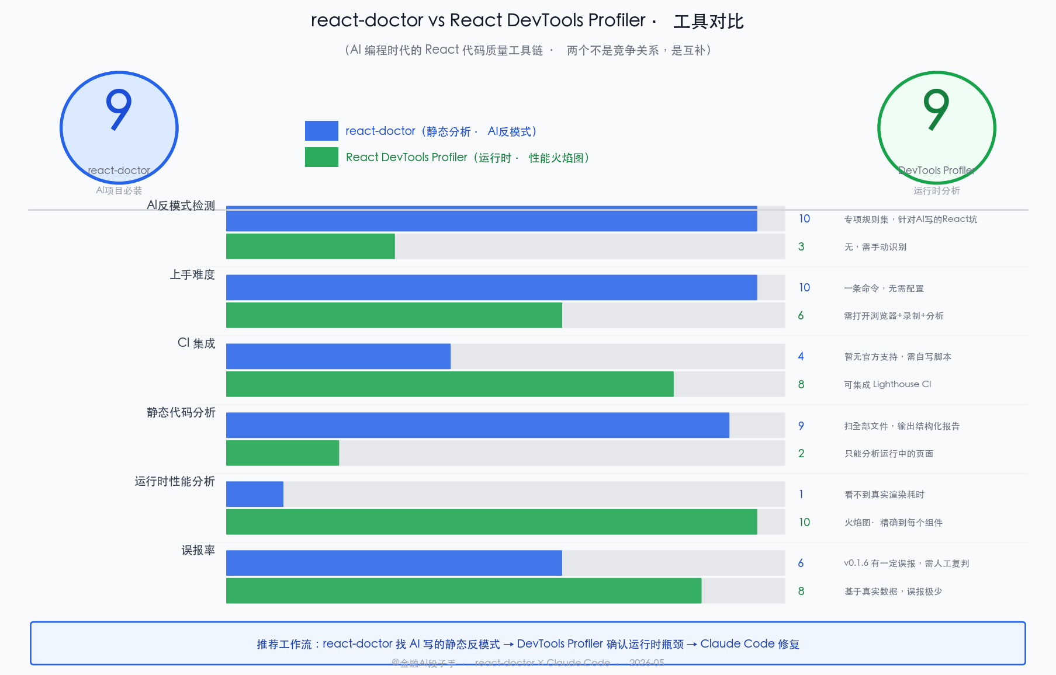Click the green bar for AI反模式检测
The image size is (1056, 675).
point(310,246)
